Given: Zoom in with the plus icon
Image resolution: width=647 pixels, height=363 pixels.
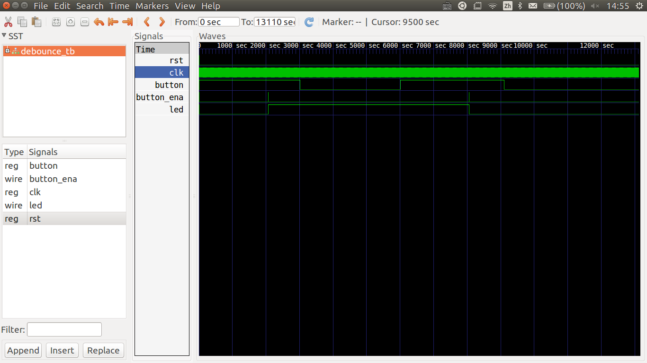Looking at the screenshot, I should [71, 22].
